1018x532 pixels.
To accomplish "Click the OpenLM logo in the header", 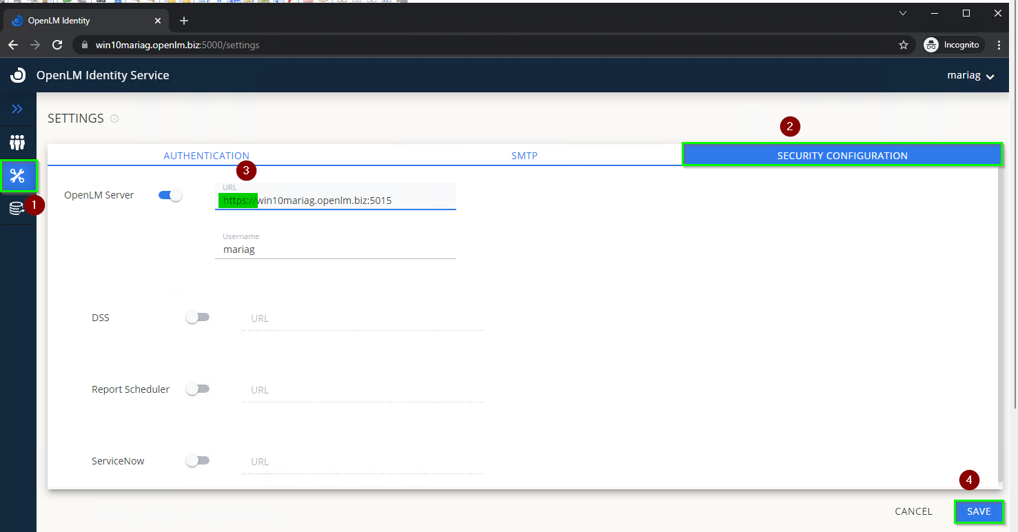I will tap(18, 75).
